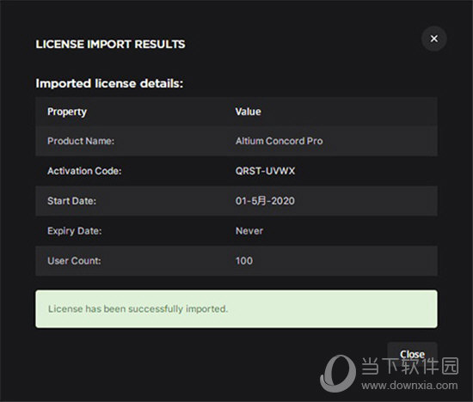Image resolution: width=473 pixels, height=402 pixels.
Task: Click the Value column header
Action: 248,112
